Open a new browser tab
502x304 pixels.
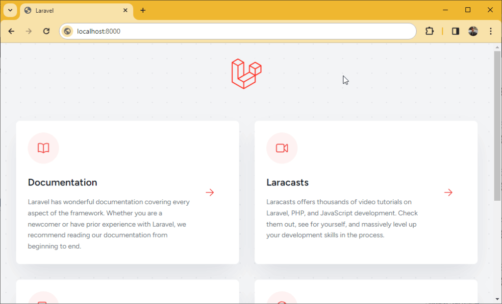(143, 11)
